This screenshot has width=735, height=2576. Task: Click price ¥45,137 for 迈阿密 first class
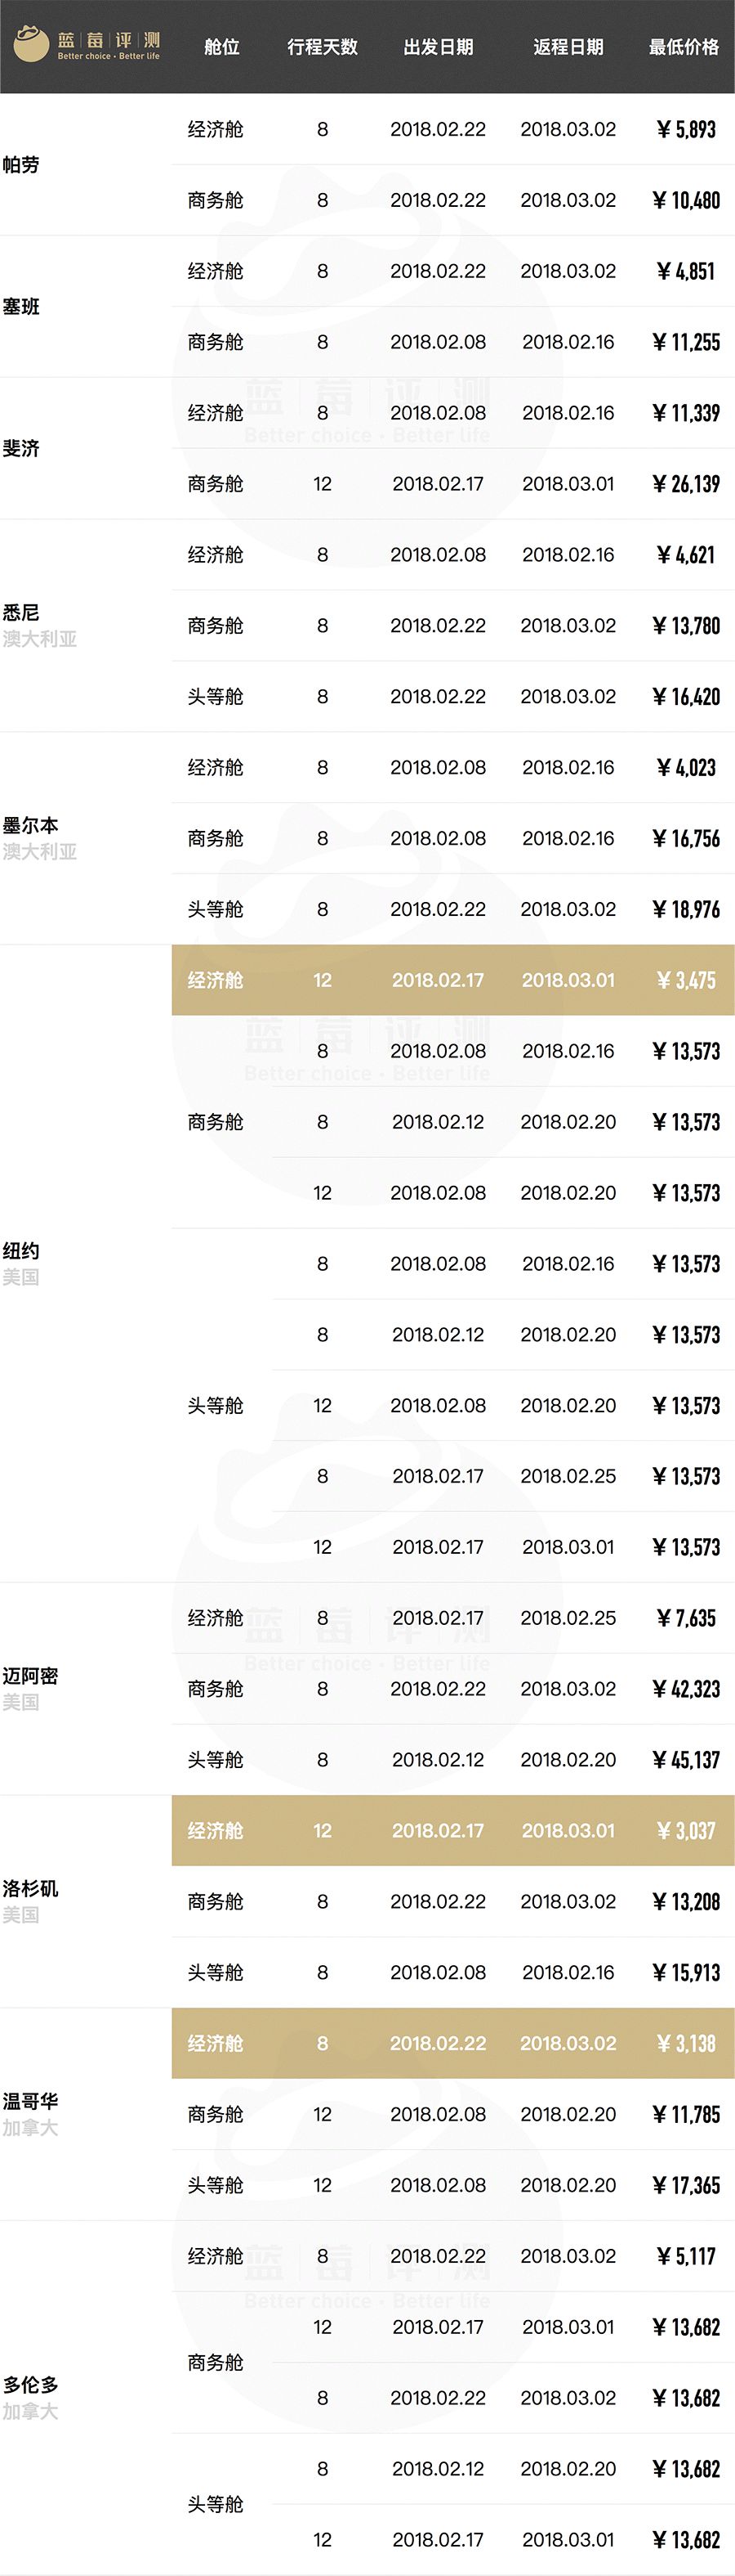[686, 1760]
